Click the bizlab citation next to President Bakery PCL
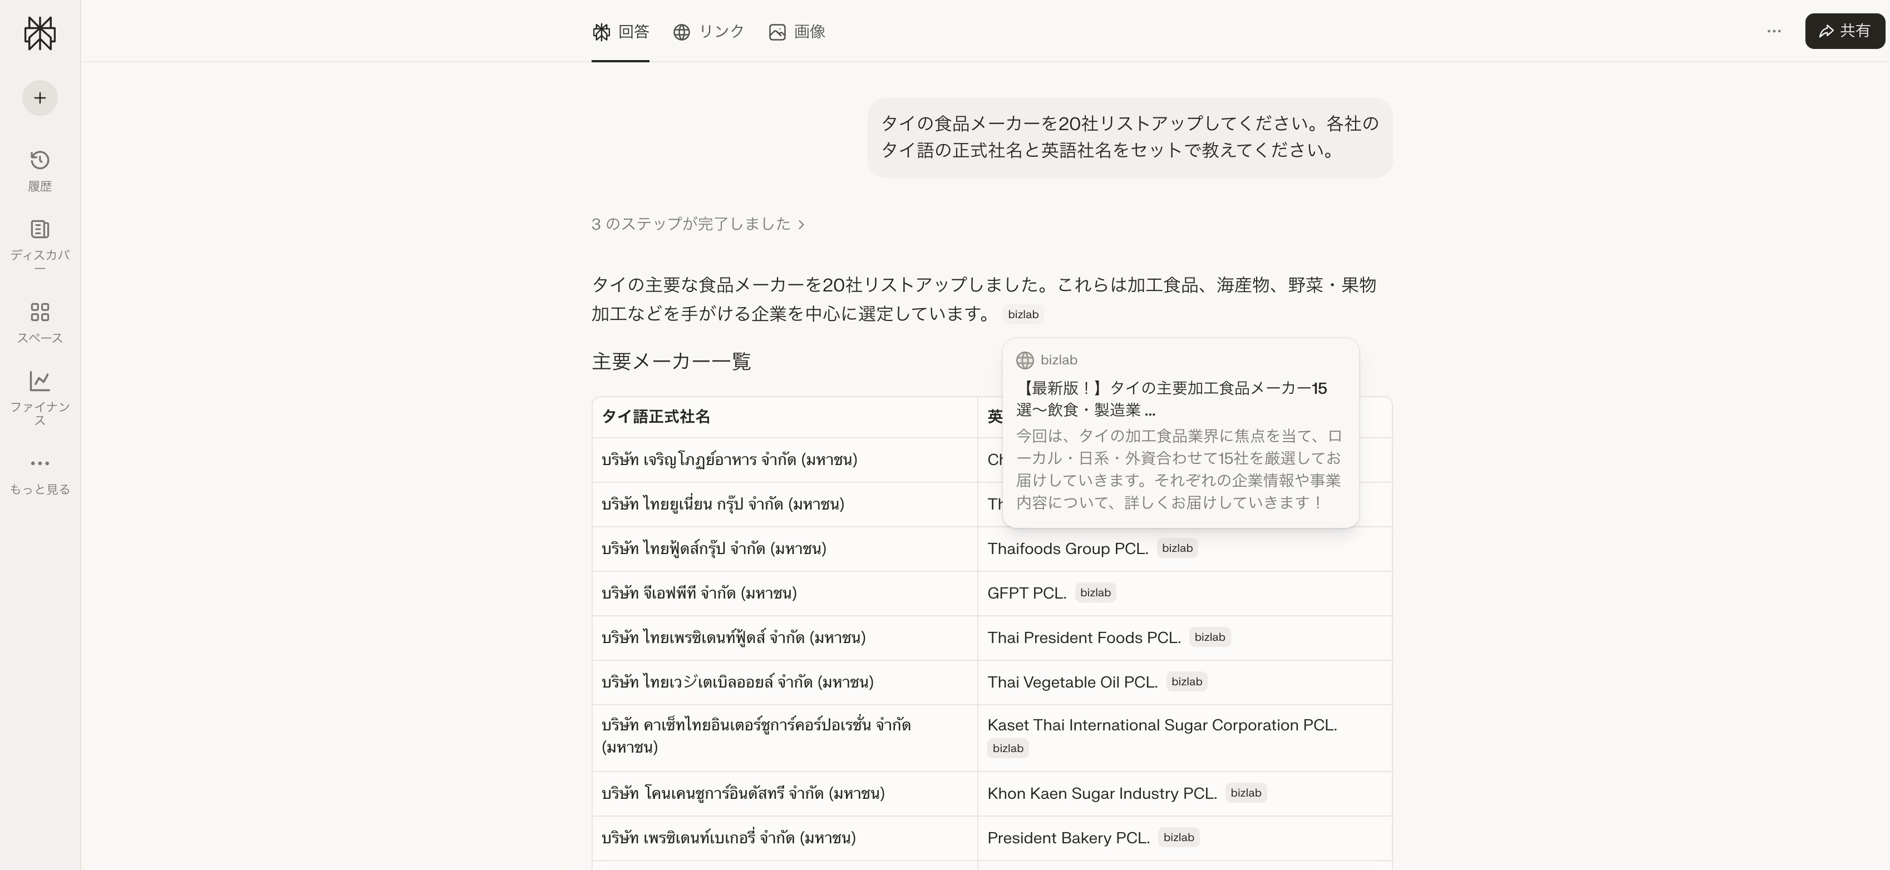 click(x=1178, y=837)
